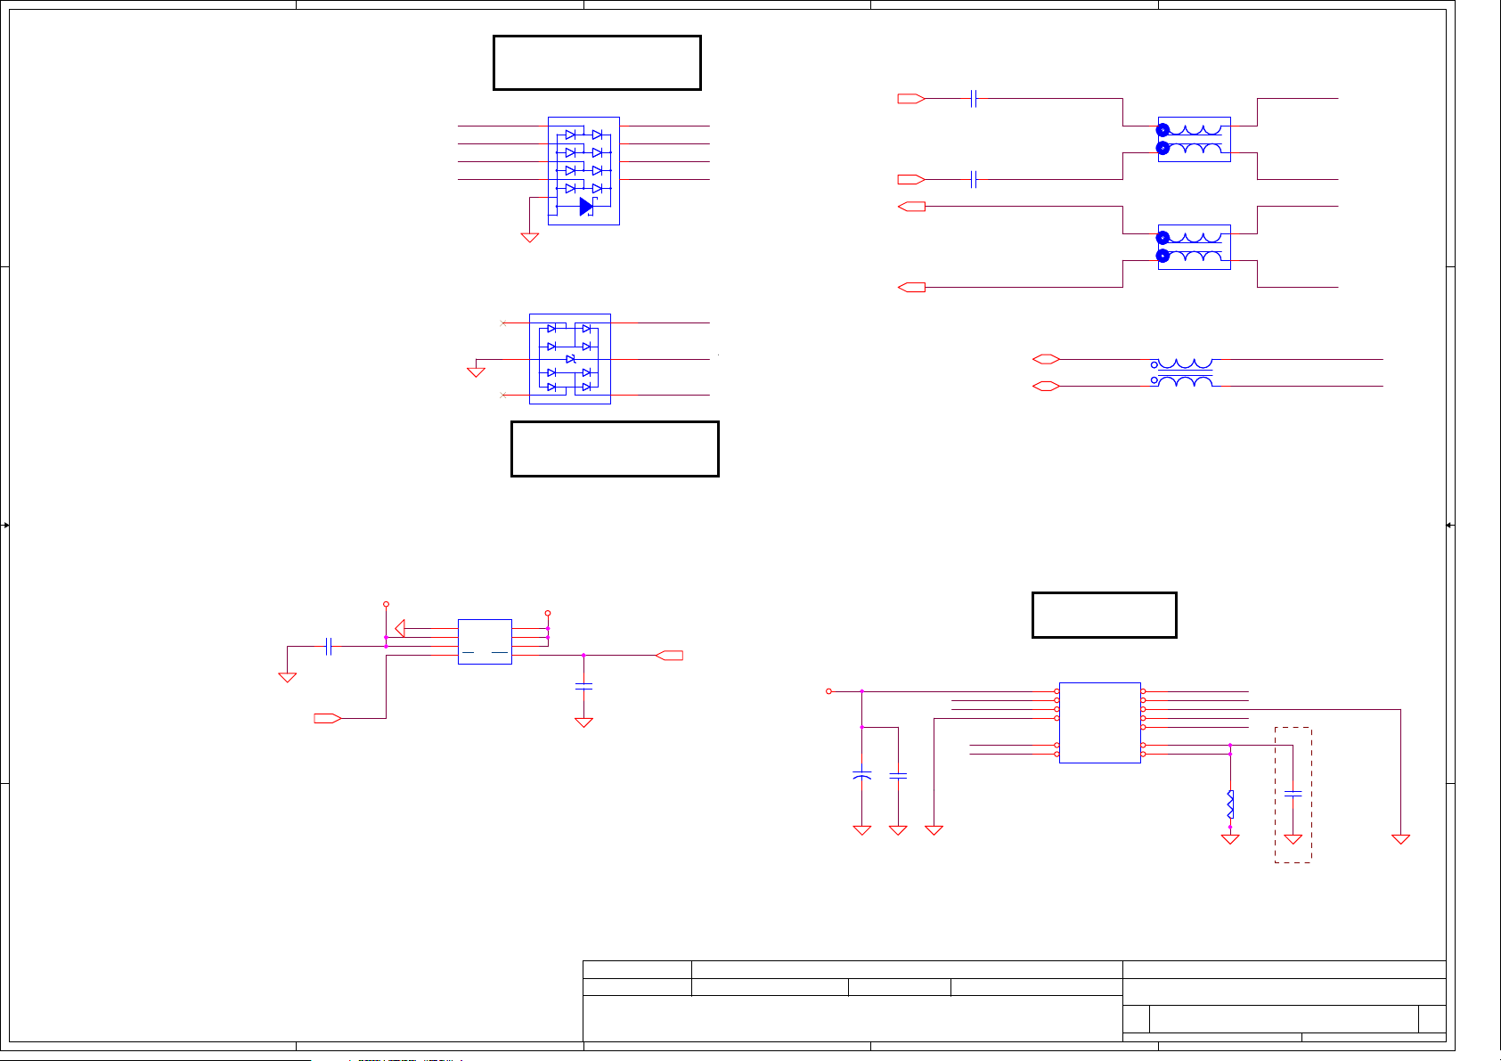The height and width of the screenshot is (1061, 1501).
Task: Click the top no-connect X beside the lower diode array
Action: point(503,322)
